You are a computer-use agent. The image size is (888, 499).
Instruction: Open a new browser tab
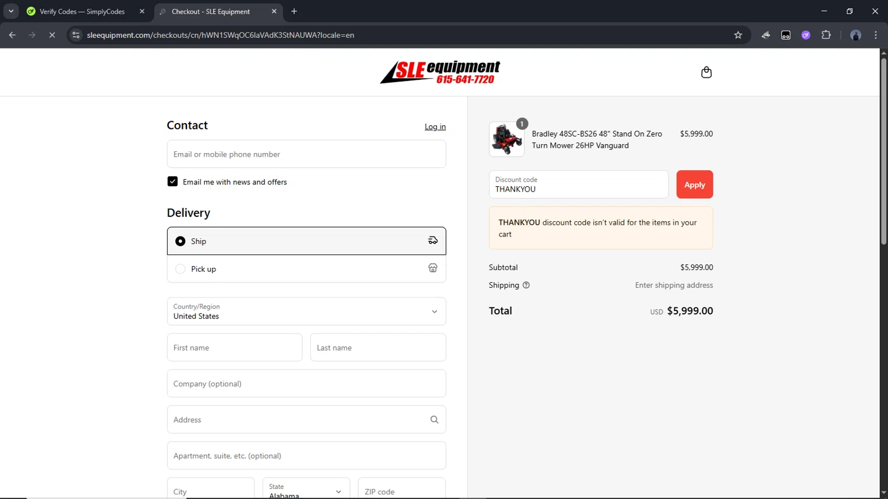click(x=294, y=11)
